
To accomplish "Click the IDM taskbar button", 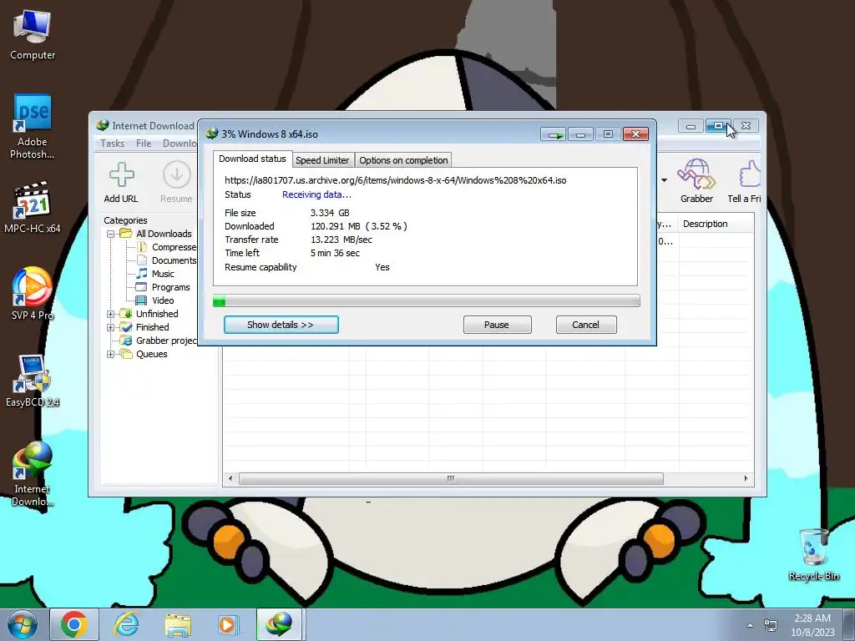I will (x=279, y=624).
